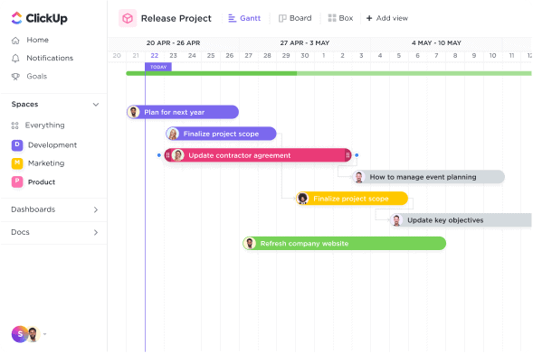Expand the Dashboards section arrow

(96, 209)
